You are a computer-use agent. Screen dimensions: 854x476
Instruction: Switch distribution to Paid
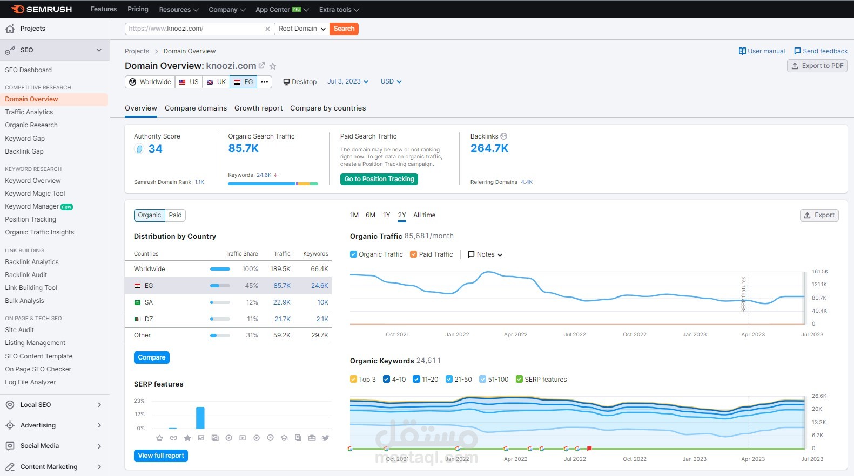(x=175, y=215)
